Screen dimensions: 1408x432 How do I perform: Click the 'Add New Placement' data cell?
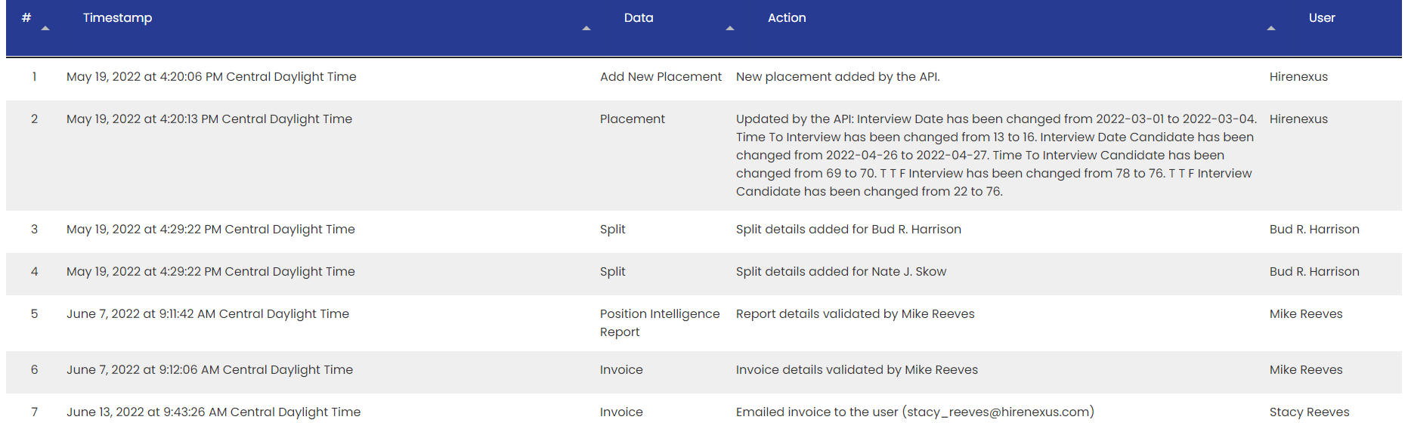[661, 76]
